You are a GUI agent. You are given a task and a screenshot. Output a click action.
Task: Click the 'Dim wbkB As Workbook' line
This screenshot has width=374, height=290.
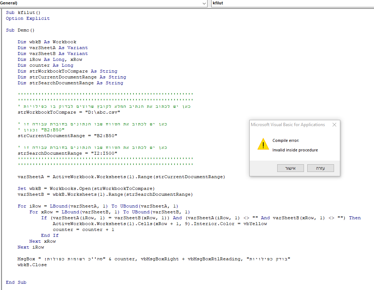coord(47,42)
